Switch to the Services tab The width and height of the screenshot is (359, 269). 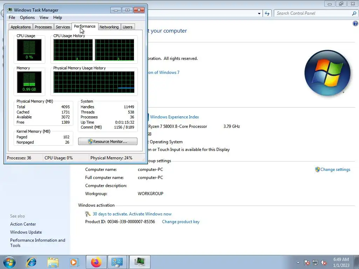click(63, 27)
